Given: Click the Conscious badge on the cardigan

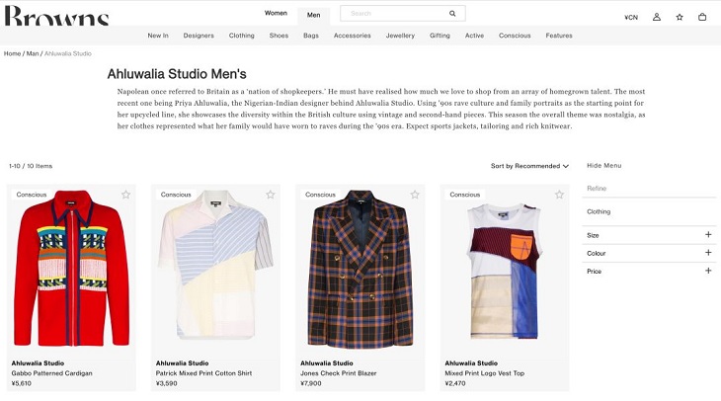Looking at the screenshot, I should click(x=32, y=195).
